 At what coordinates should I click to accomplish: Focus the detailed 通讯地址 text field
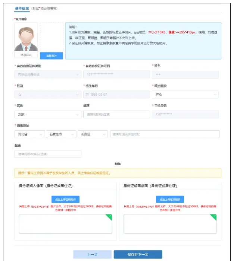[165, 134]
